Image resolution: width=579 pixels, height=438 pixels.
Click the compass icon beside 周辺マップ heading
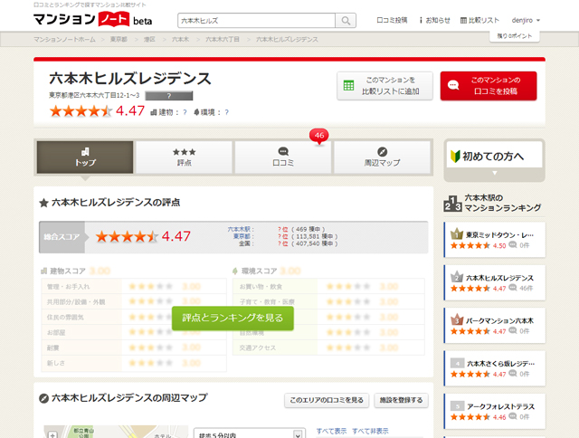click(x=44, y=398)
